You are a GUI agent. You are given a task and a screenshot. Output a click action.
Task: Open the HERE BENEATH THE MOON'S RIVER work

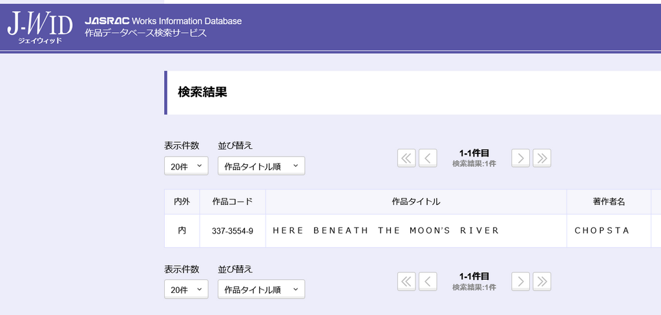(386, 231)
